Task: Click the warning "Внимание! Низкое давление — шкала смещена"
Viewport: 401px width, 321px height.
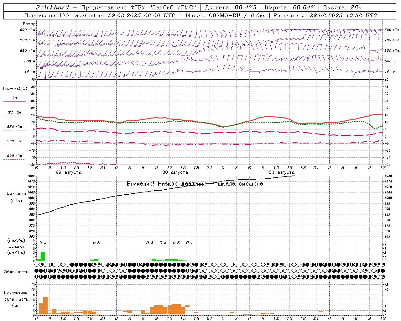Action: coord(195,184)
